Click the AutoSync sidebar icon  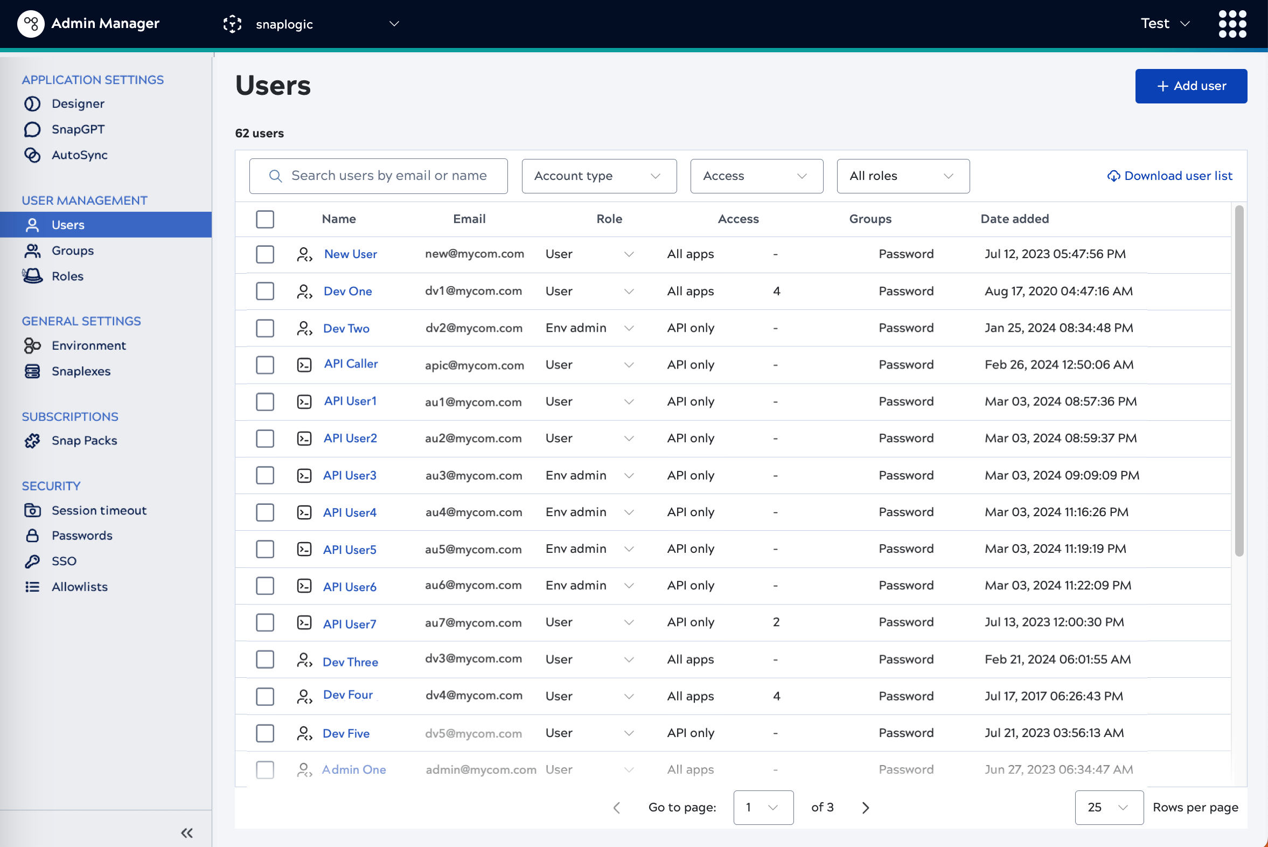click(32, 155)
